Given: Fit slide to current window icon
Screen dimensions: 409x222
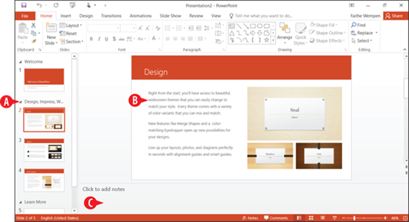Looking at the screenshot, I should 405,218.
